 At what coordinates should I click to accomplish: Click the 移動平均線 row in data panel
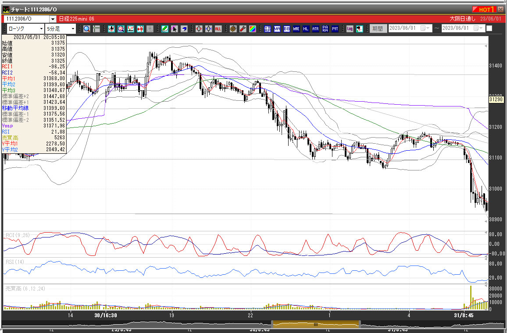tap(34, 108)
